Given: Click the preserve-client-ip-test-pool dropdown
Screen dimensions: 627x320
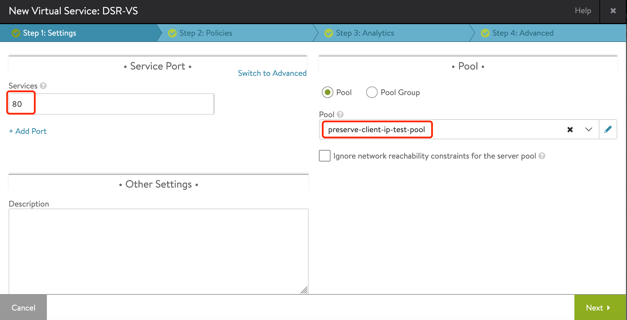Looking at the screenshot, I should click(x=589, y=130).
